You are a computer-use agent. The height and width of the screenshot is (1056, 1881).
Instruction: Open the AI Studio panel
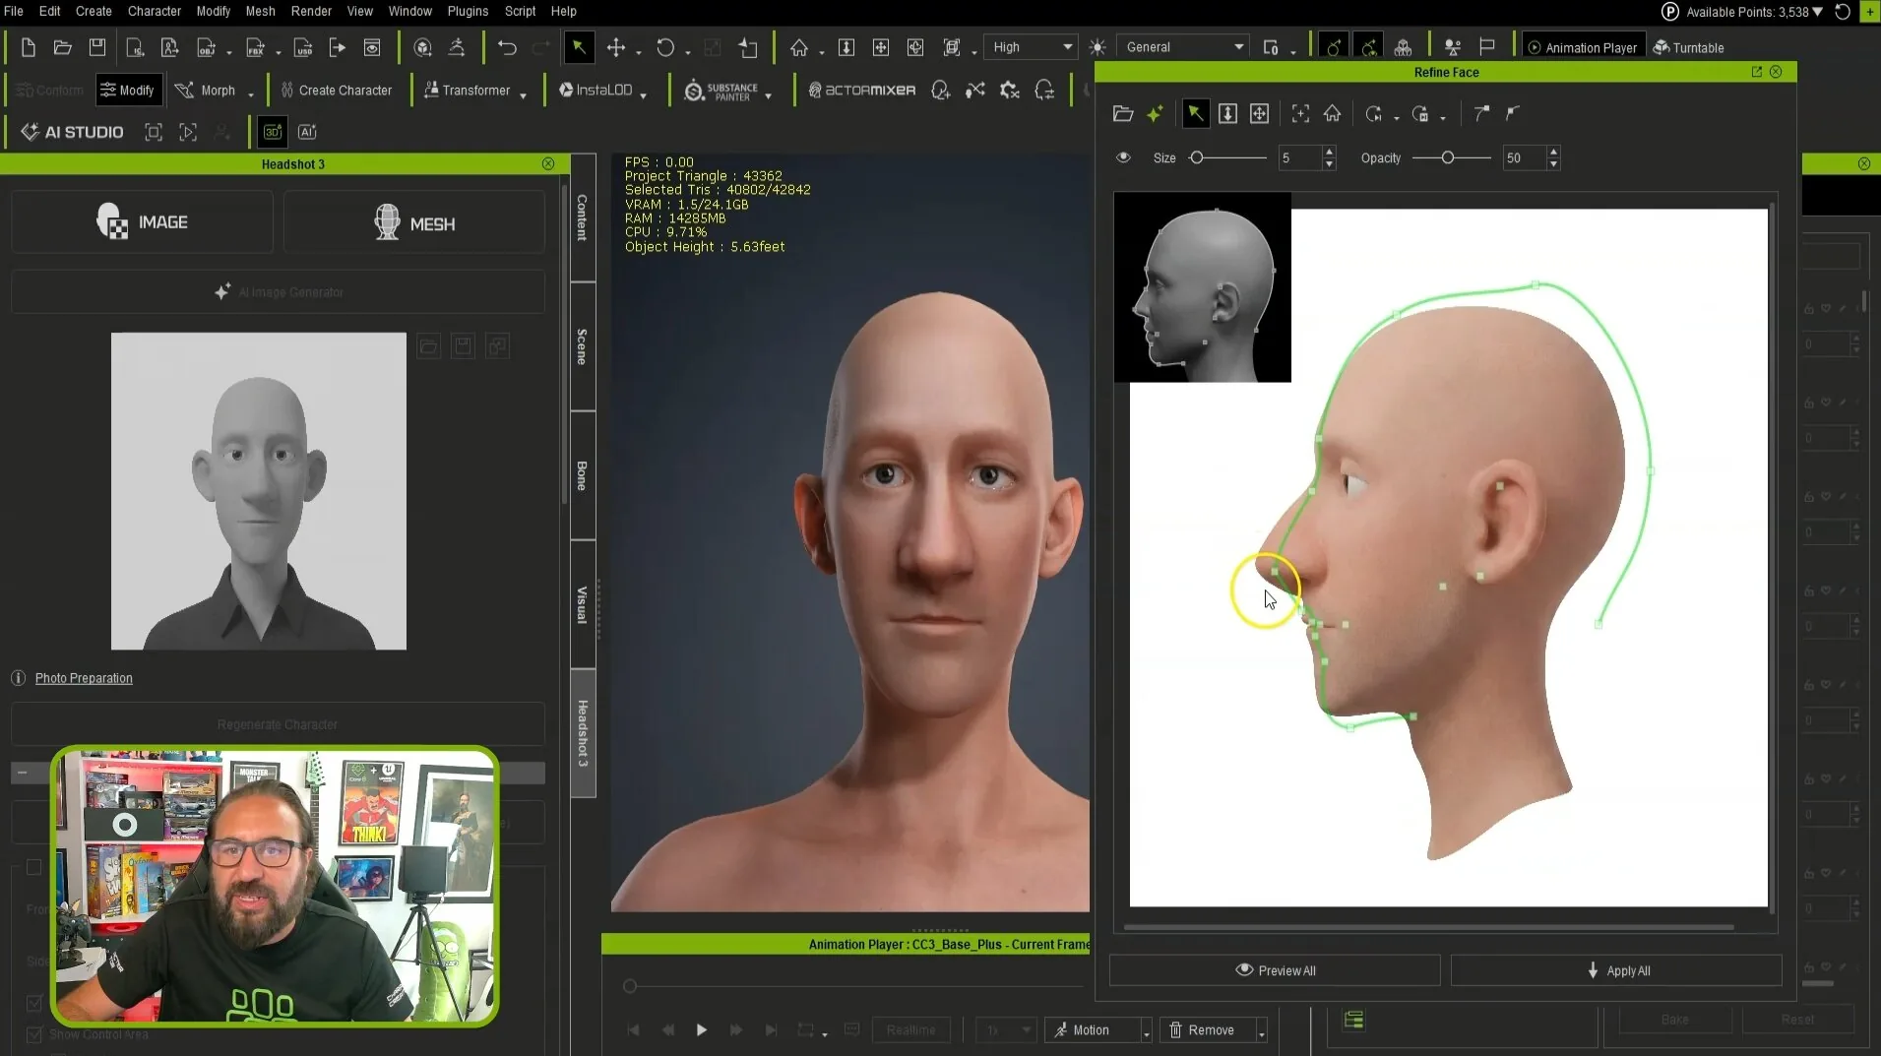[72, 132]
